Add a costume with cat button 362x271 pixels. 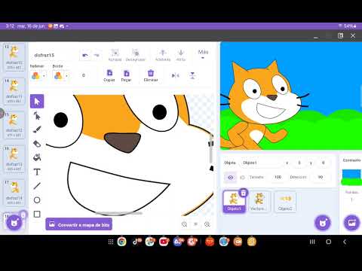click(14, 223)
